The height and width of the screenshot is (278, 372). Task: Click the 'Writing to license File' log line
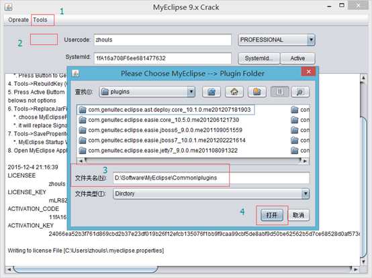point(86,251)
